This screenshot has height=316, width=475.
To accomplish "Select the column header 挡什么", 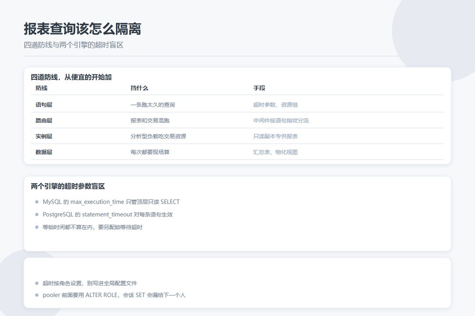I will tap(139, 88).
